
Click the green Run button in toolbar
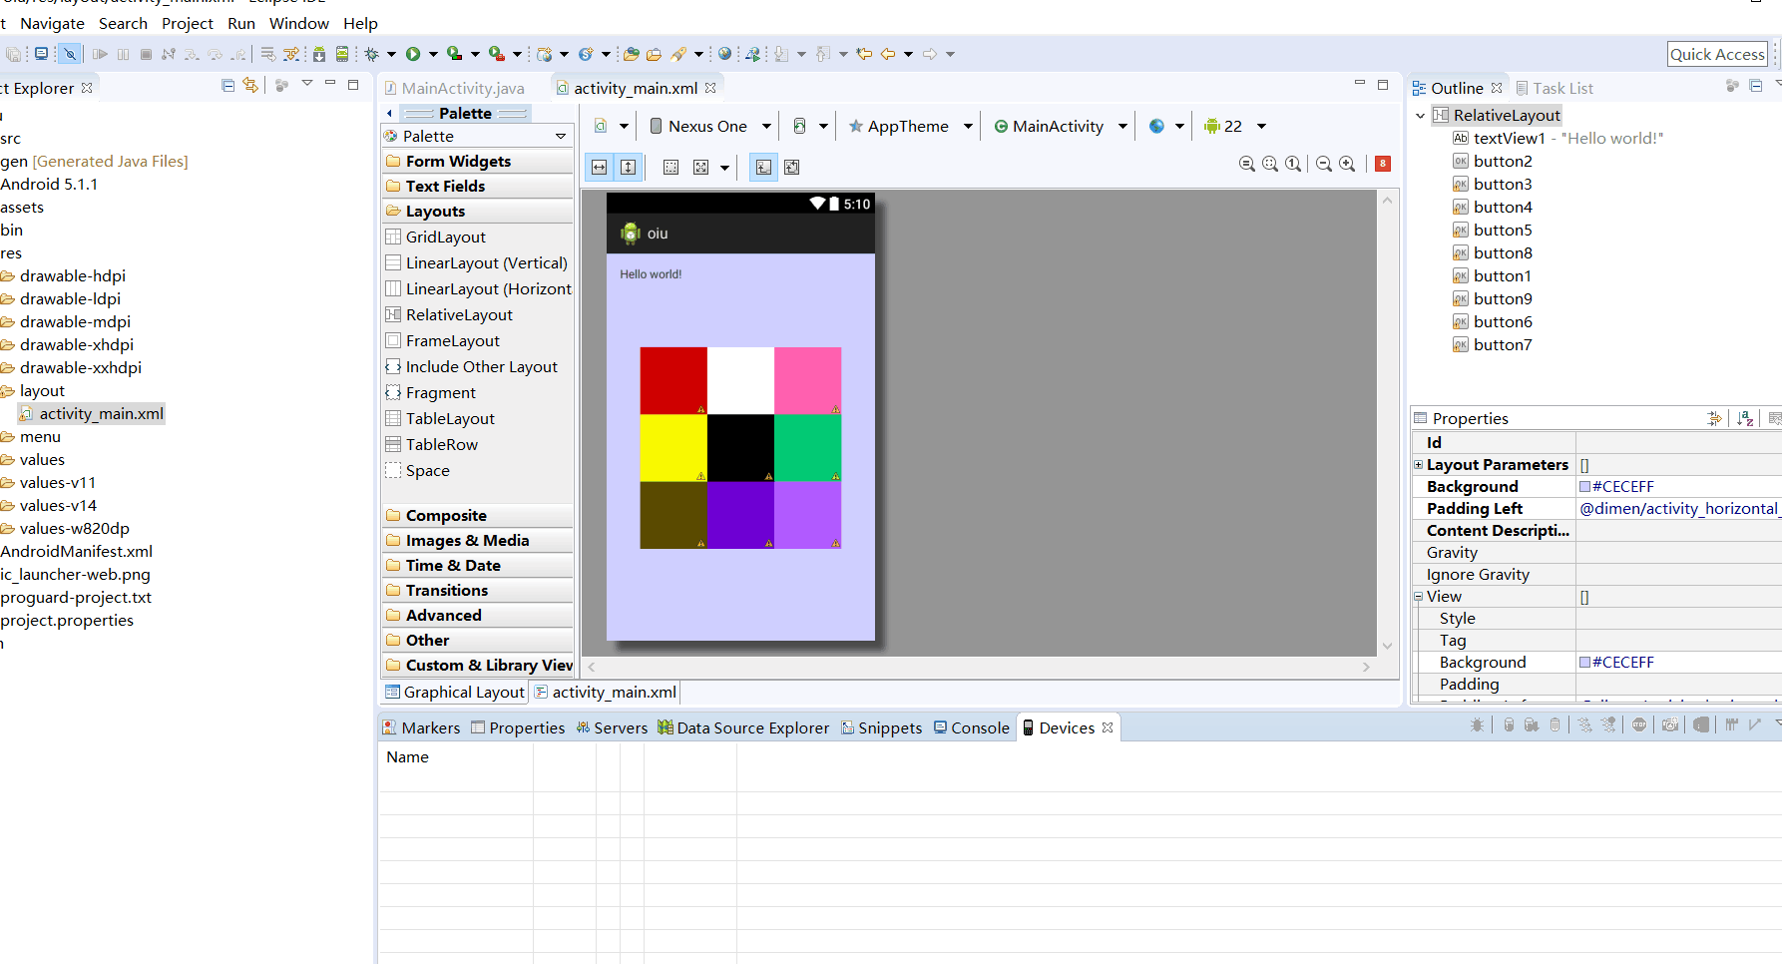point(412,54)
